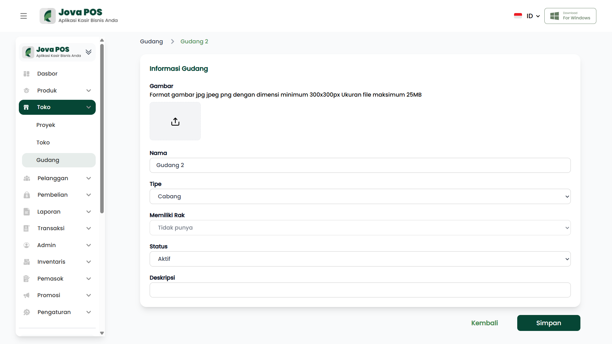
Task: Select Gudang in the sidebar submenu
Action: pyautogui.click(x=48, y=160)
